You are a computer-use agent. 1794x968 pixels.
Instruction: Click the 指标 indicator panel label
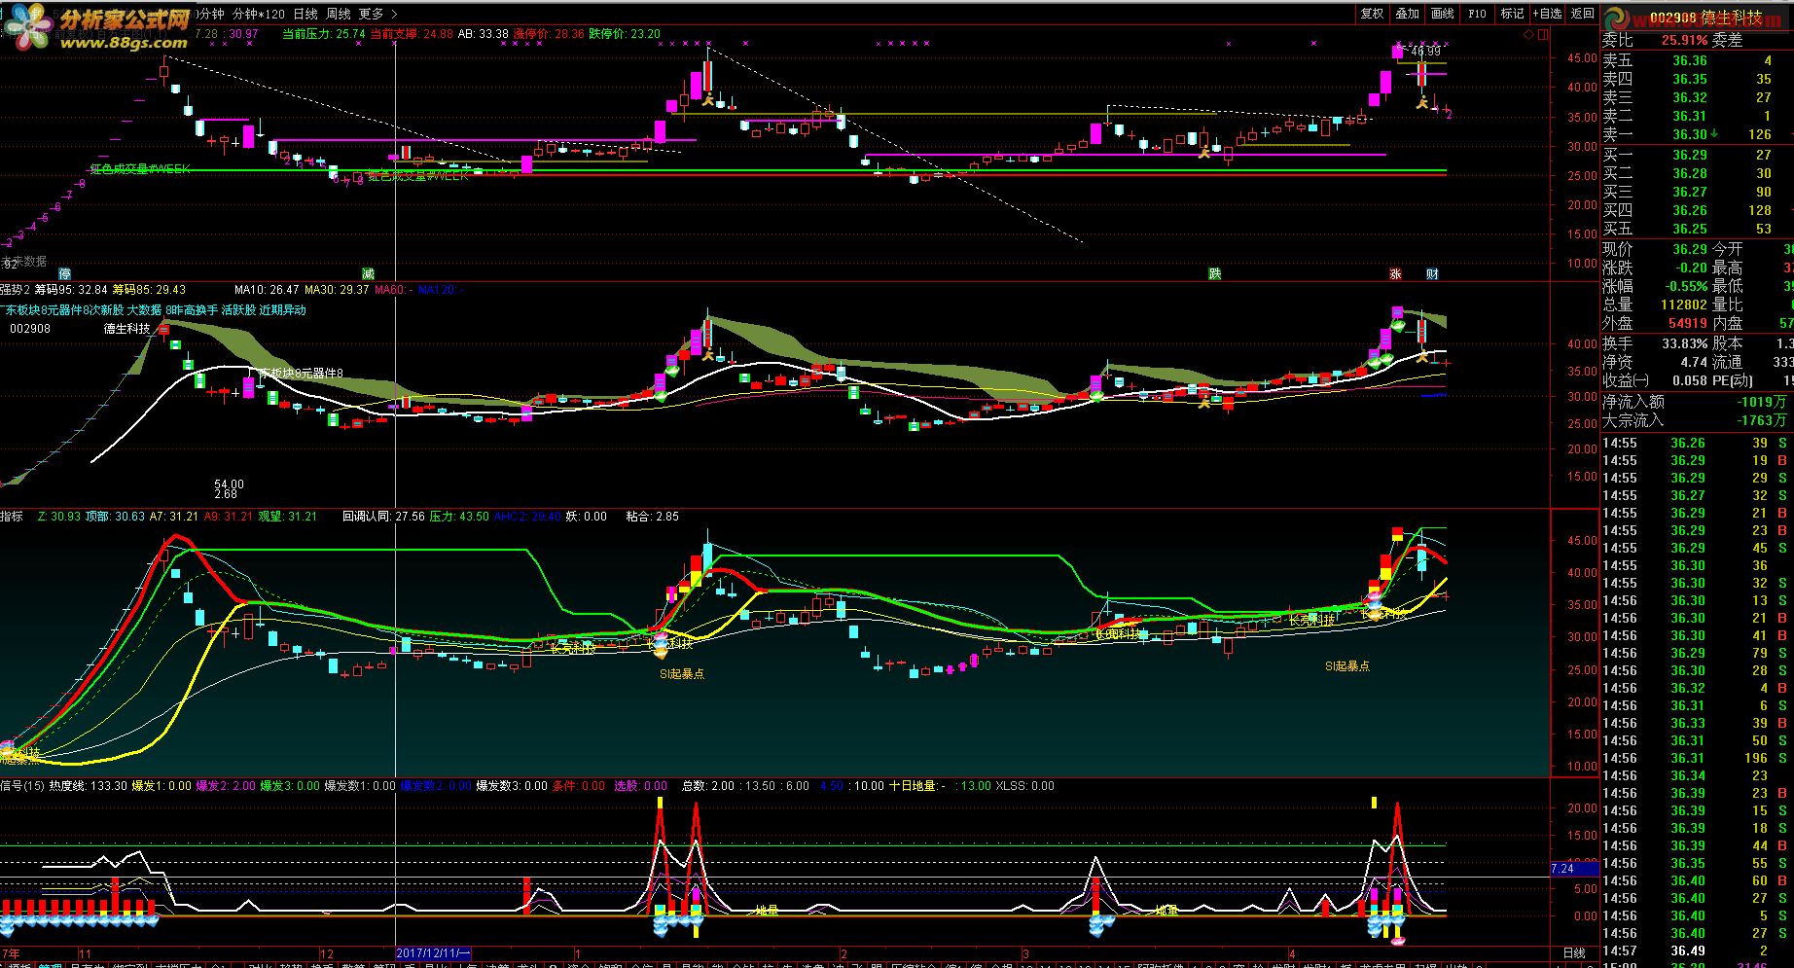12,517
